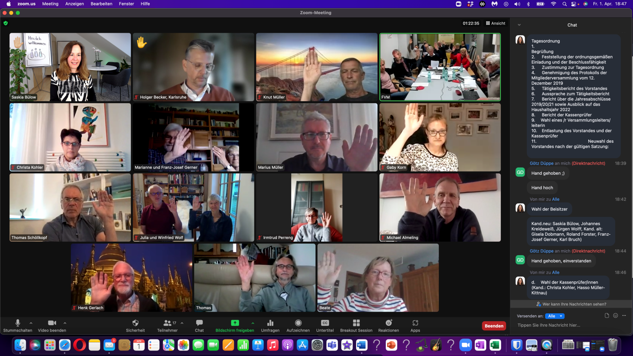Click Götz Düppe name on 18:39 message
The height and width of the screenshot is (356, 633).
tap(542, 163)
